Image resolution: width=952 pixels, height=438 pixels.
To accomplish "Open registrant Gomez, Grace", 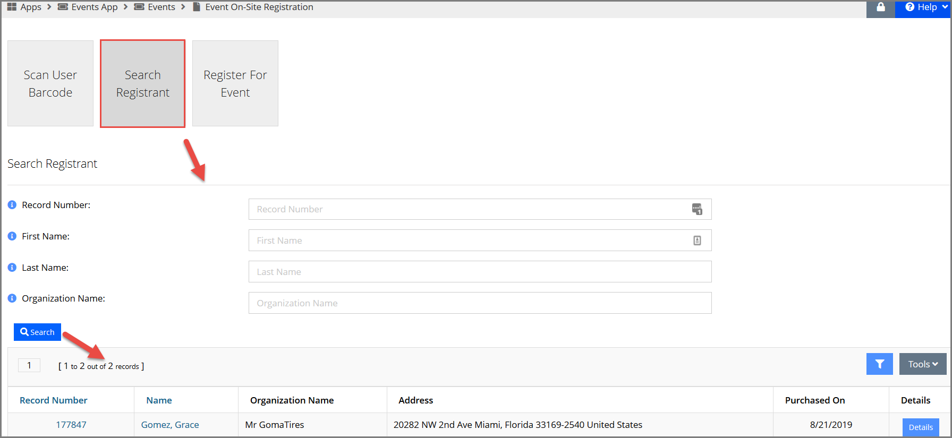I will 170,425.
